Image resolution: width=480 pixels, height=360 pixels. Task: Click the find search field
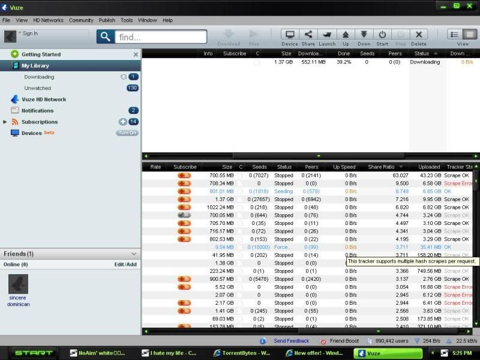(161, 37)
